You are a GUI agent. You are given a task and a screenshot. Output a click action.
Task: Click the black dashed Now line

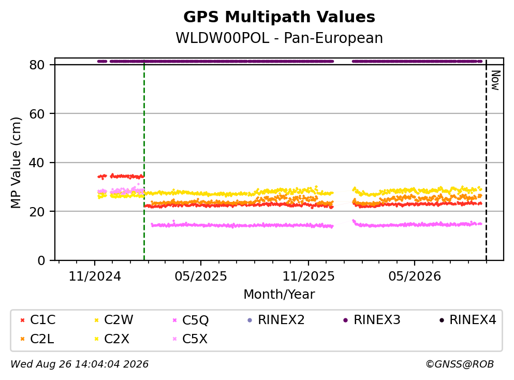(486, 160)
